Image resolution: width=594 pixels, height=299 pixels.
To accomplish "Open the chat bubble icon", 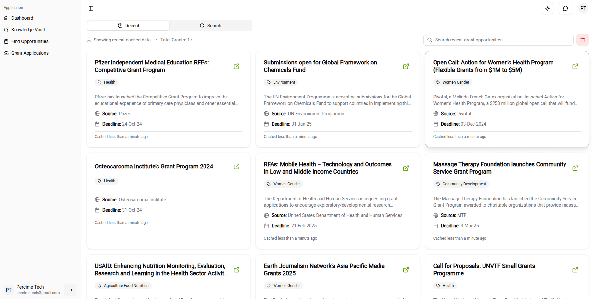I will [x=565, y=8].
